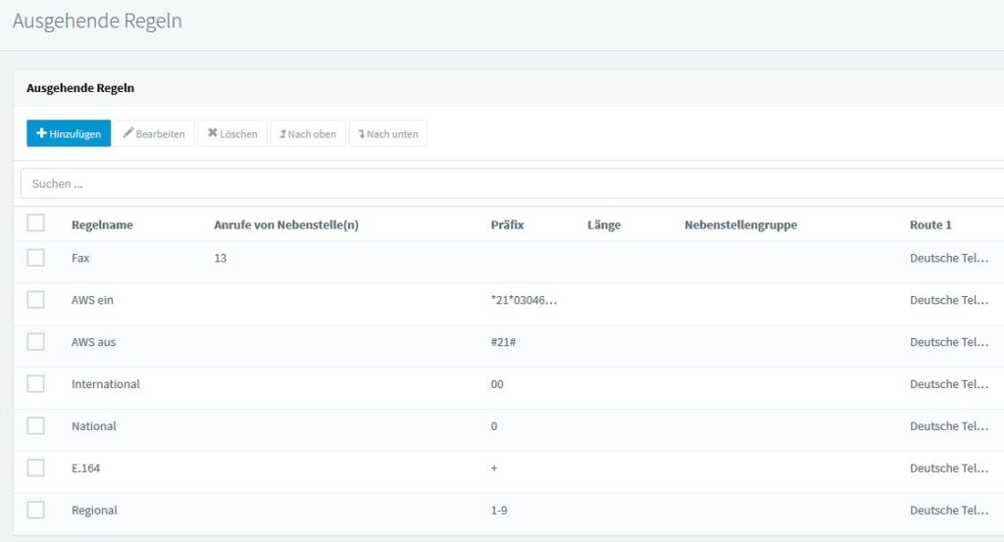Check the Fax rule checkbox
This screenshot has height=542, width=1004.
[x=36, y=258]
